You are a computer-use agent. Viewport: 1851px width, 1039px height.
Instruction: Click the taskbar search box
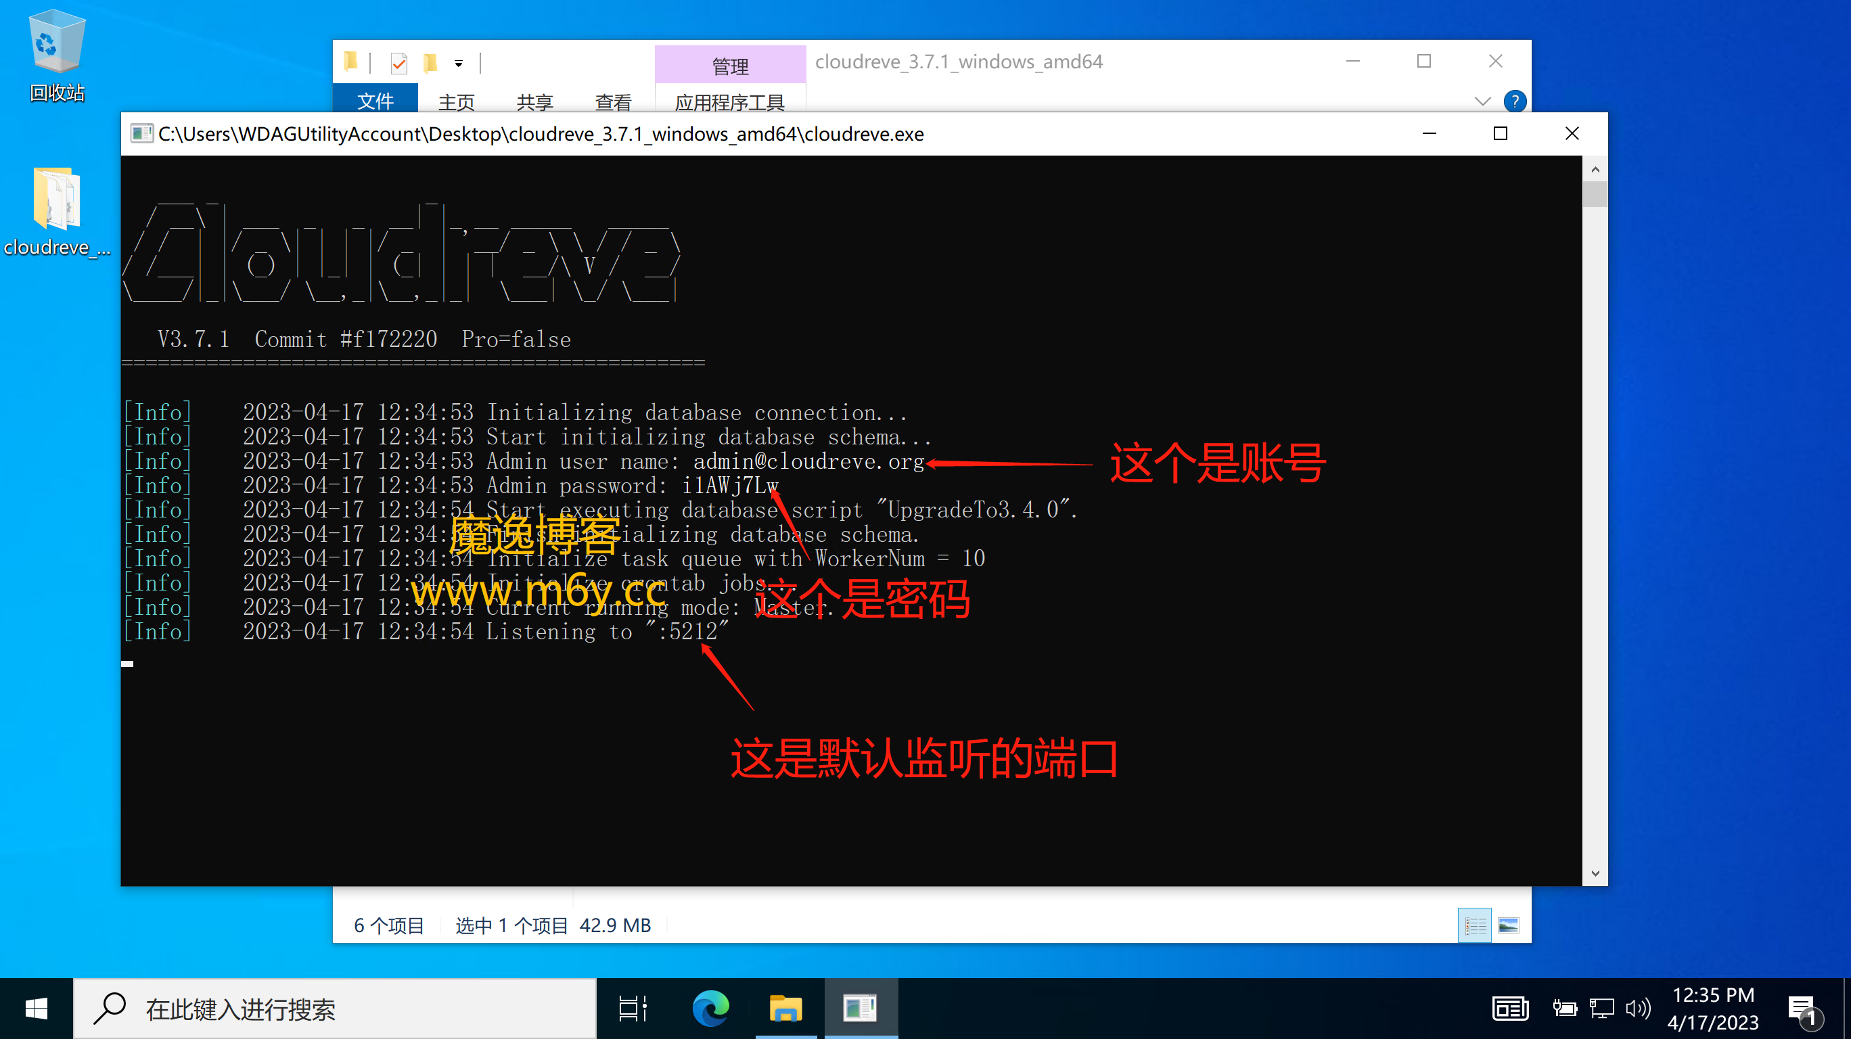point(335,1009)
